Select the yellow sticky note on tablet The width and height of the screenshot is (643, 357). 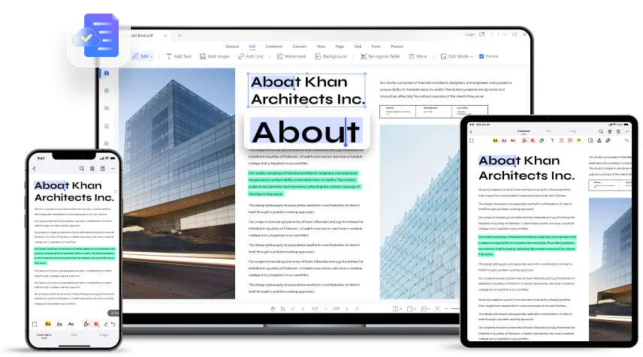click(x=579, y=140)
